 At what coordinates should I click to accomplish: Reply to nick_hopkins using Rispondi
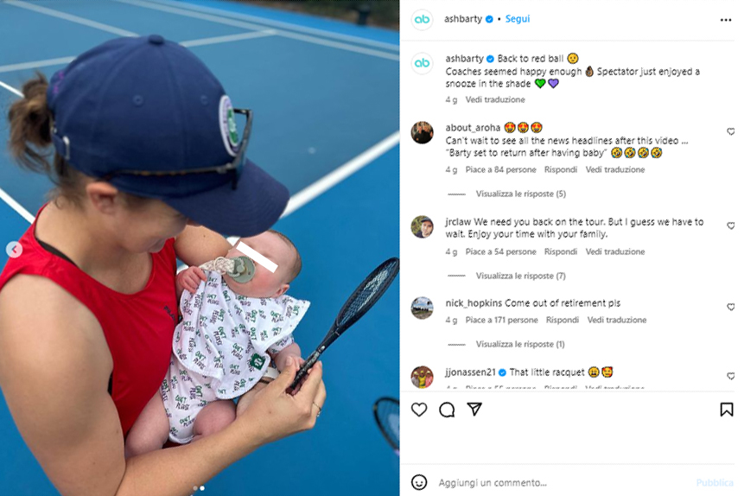pos(563,320)
